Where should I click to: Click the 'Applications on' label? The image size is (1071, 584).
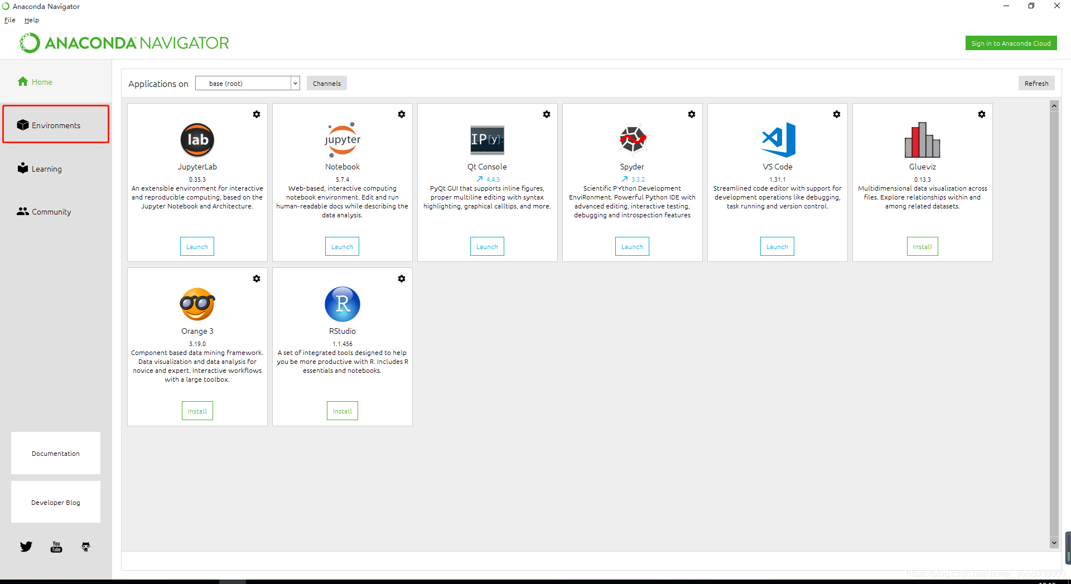158,84
